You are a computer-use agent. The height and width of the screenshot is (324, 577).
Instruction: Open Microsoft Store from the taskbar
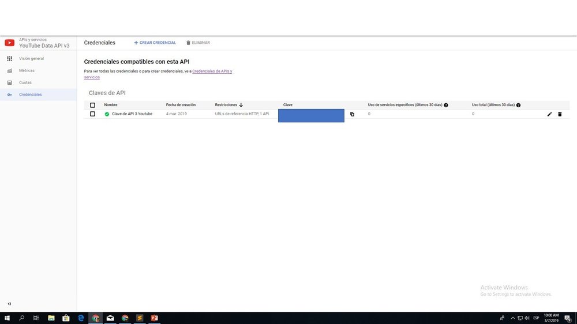click(66, 318)
